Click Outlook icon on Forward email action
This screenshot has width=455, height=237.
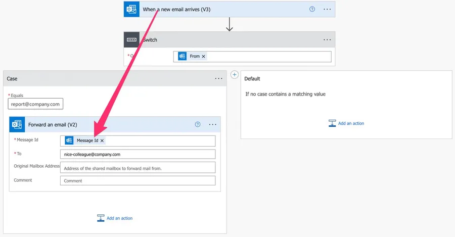17,124
